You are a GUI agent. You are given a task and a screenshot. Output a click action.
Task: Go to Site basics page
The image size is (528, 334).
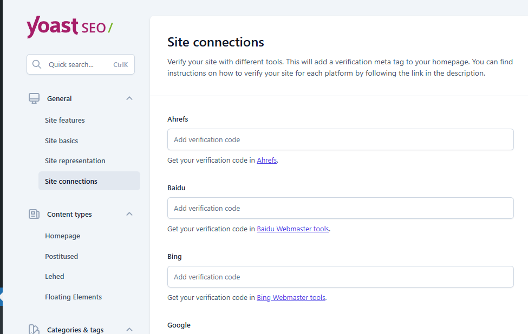(61, 141)
